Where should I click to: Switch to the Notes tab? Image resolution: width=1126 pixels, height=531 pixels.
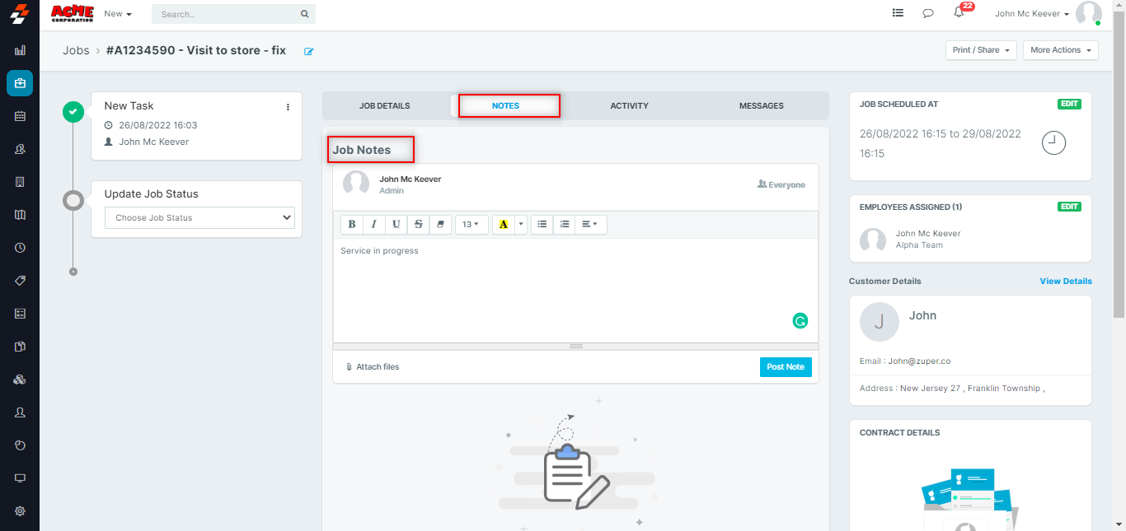coord(506,105)
